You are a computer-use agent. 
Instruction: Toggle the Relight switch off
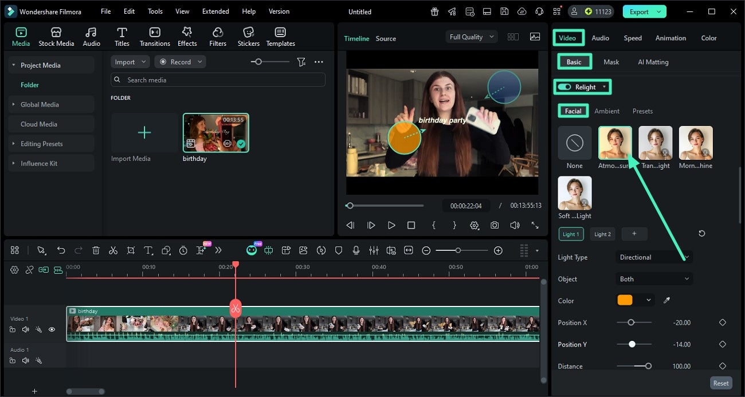[x=564, y=87]
